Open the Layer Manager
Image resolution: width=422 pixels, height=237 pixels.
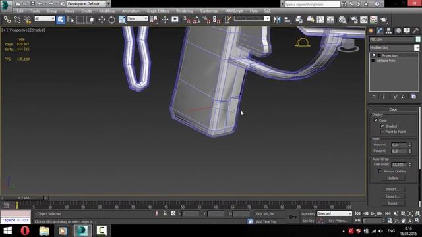[299, 20]
